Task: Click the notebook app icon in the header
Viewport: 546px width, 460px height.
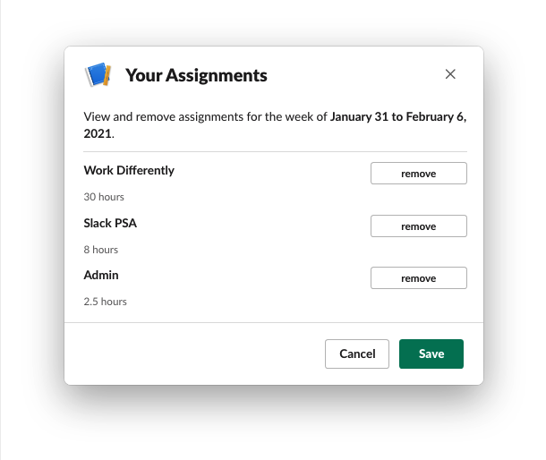Action: coord(98,75)
